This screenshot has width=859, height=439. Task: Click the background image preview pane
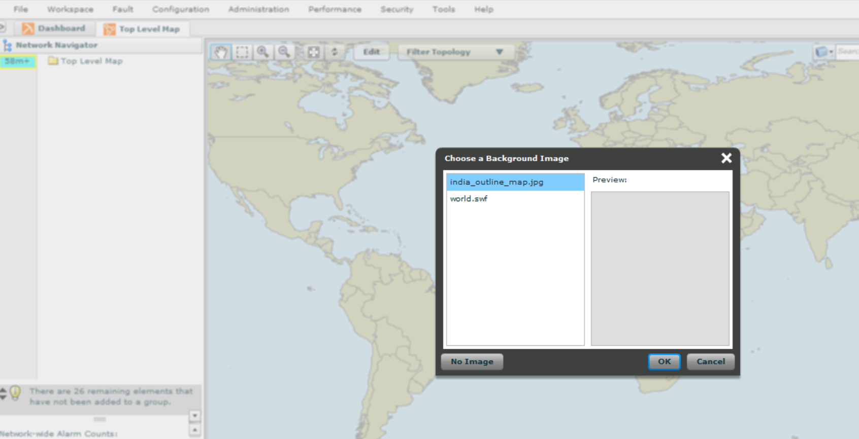(660, 269)
